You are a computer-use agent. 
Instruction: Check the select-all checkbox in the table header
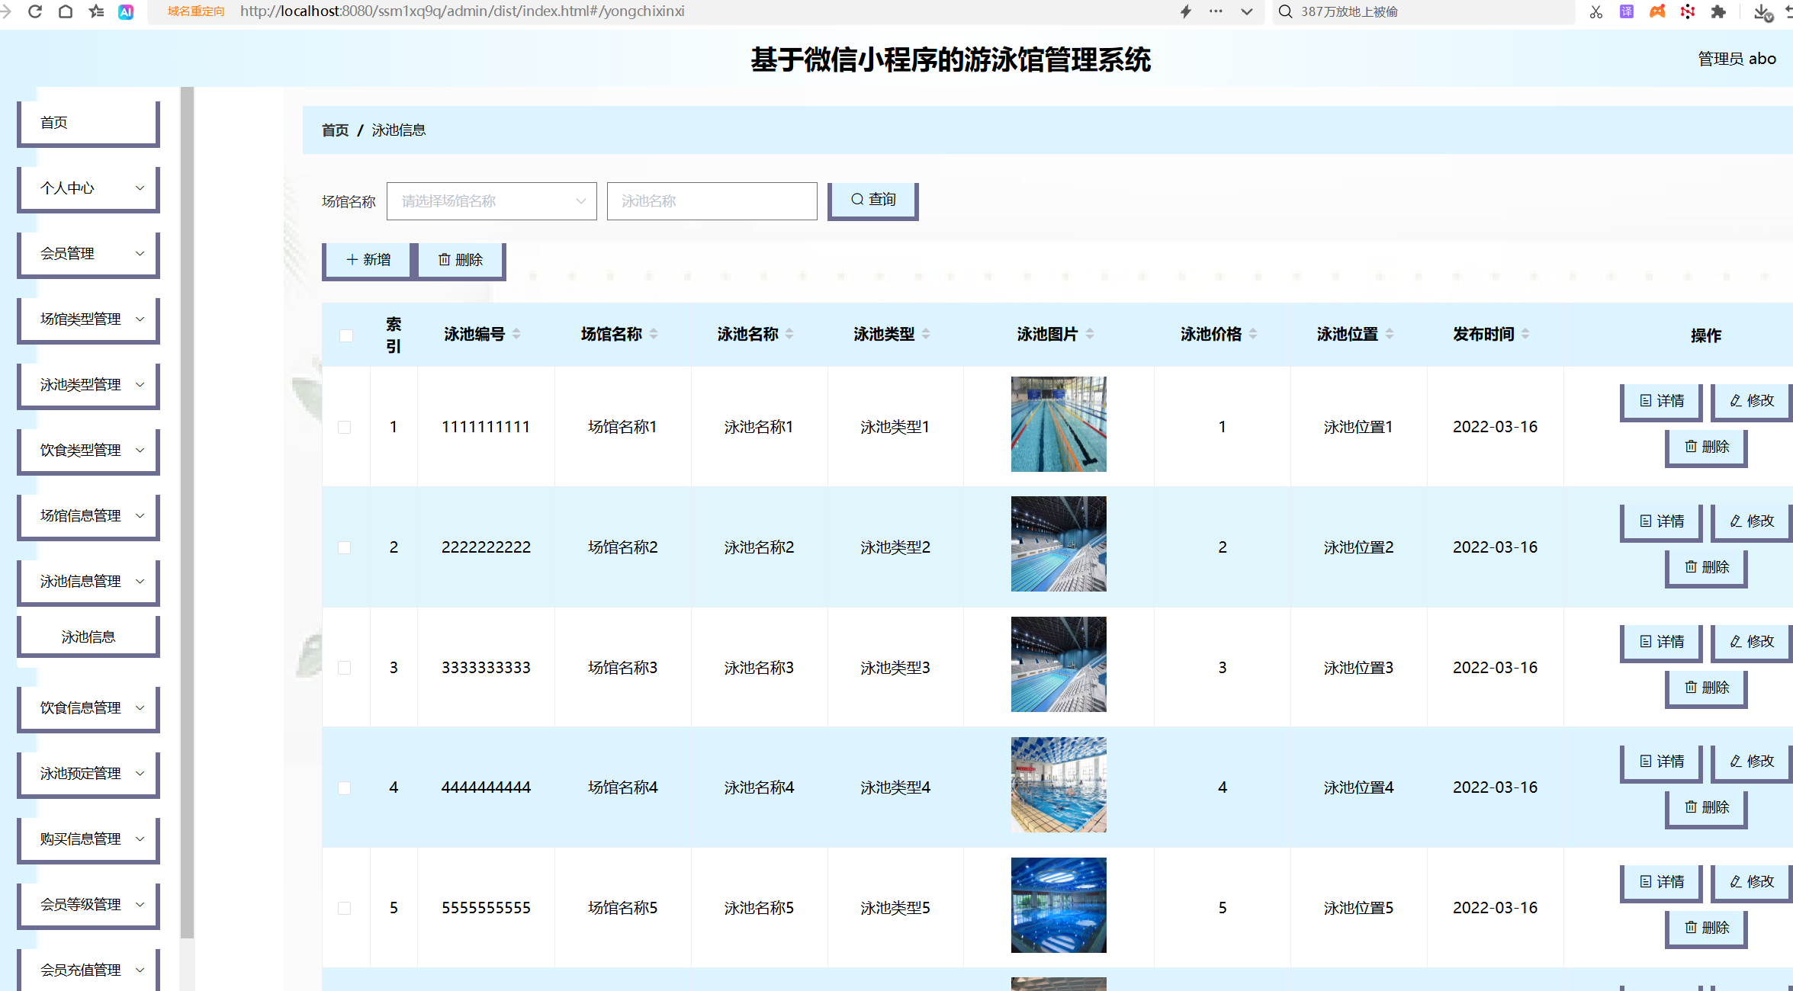tap(345, 335)
